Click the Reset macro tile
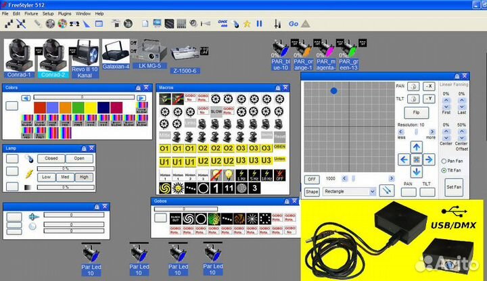The image size is (487, 281). pyautogui.click(x=279, y=136)
